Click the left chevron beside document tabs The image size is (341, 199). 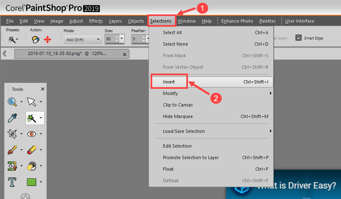coord(4,53)
